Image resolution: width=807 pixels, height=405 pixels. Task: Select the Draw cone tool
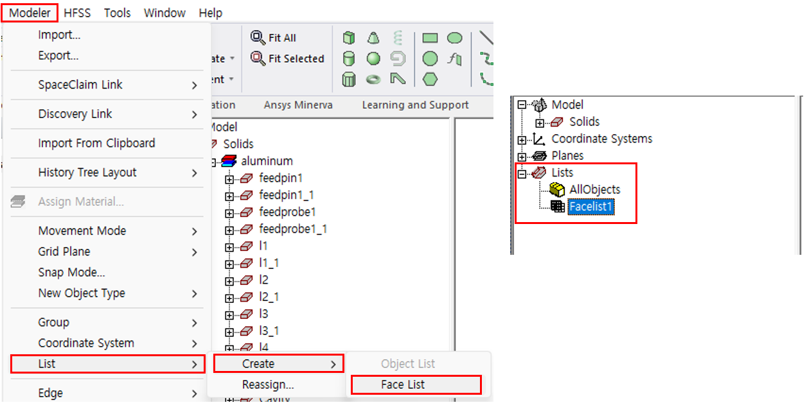[x=373, y=39]
